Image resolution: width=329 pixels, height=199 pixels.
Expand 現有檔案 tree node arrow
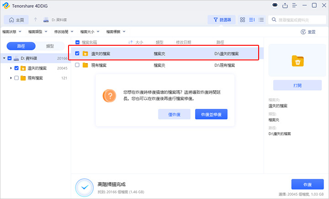pos(11,78)
